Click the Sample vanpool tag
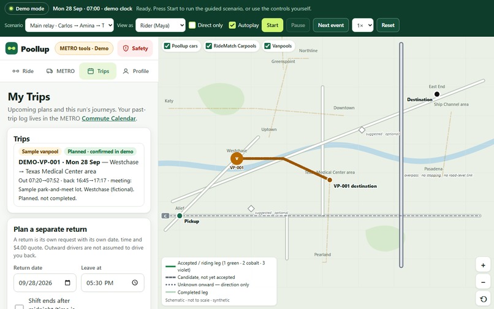Viewport: 494px width, 309px height. coord(40,151)
